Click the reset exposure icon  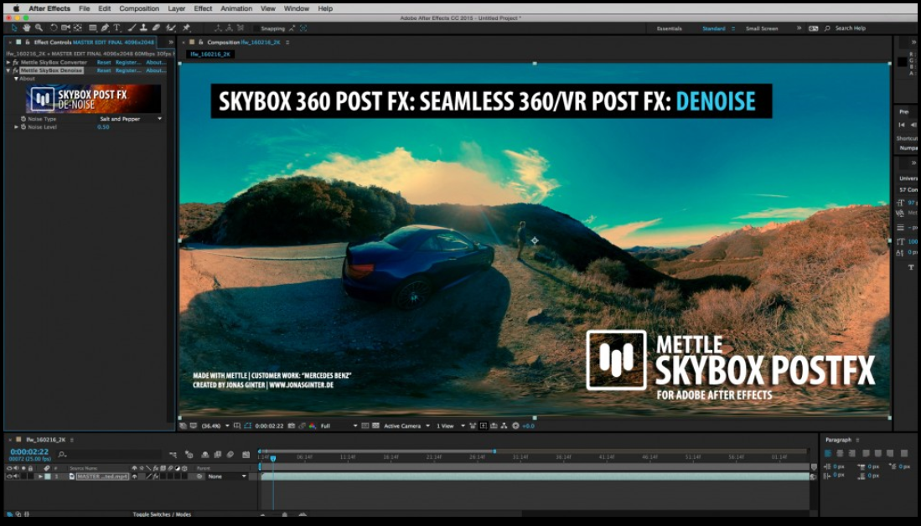[515, 426]
